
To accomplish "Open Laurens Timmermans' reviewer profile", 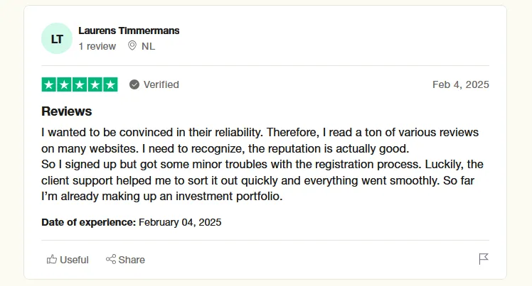I will click(129, 31).
